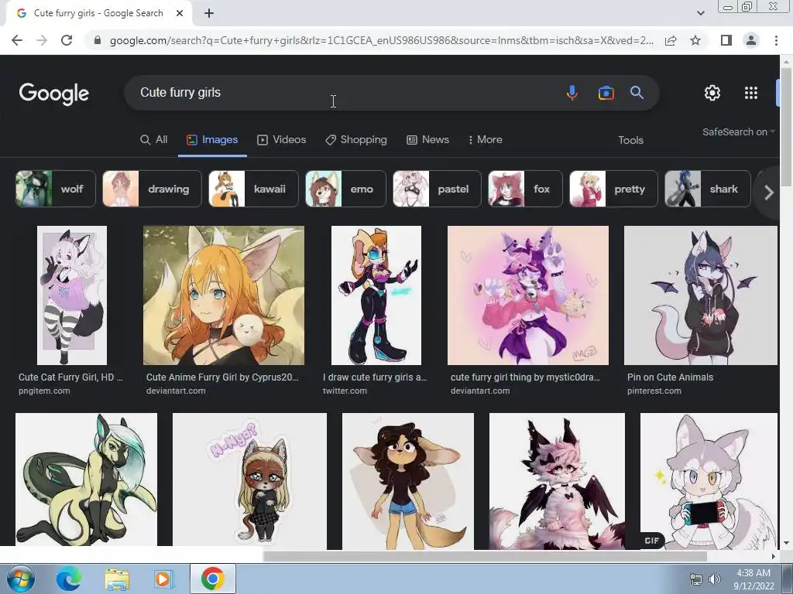
Task: Click the Google logo
Action: [x=54, y=94]
